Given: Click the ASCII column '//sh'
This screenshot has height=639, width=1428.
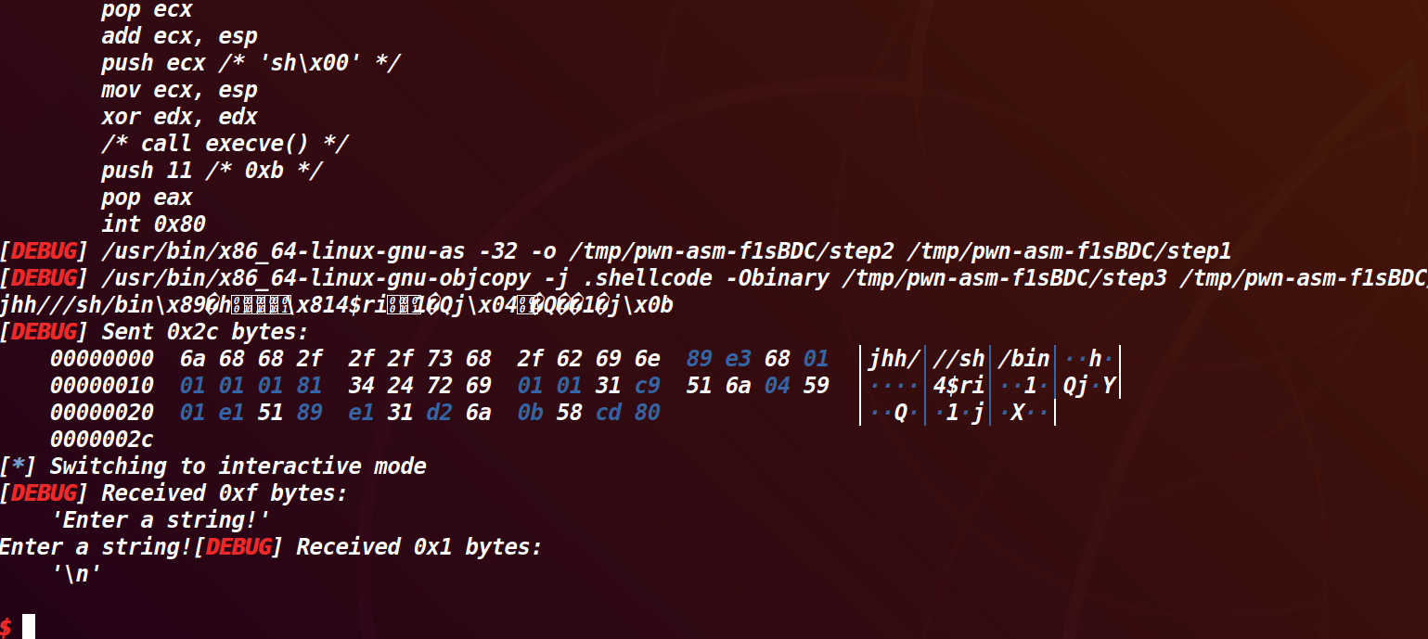Looking at the screenshot, I should pyautogui.click(x=958, y=359).
